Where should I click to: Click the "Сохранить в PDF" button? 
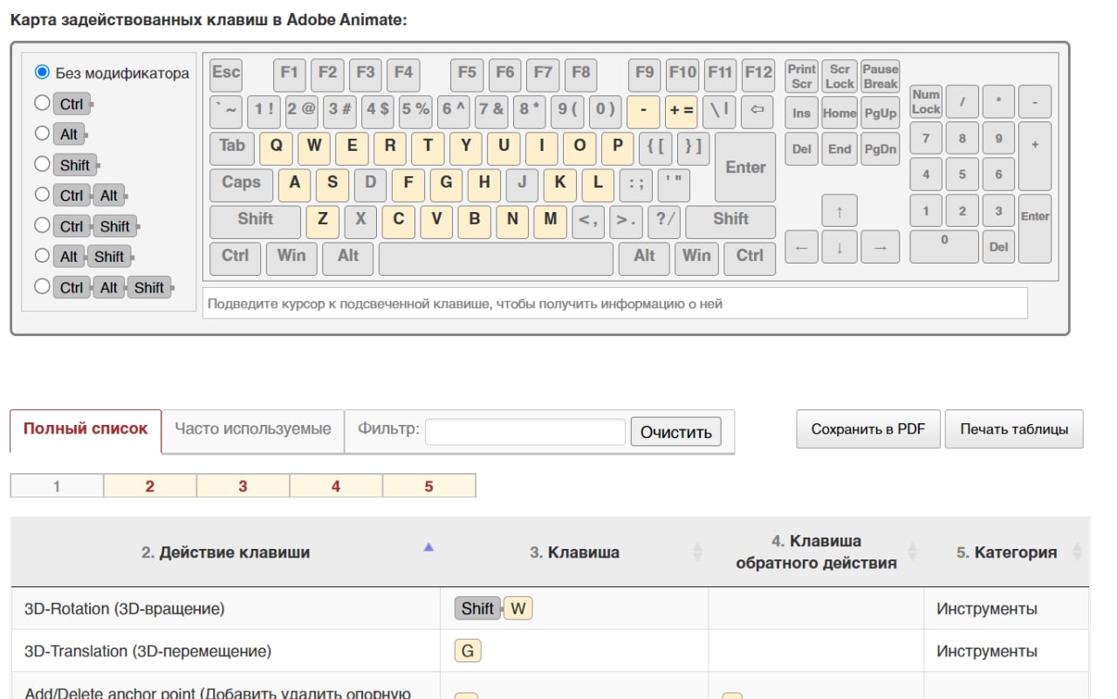tap(868, 429)
